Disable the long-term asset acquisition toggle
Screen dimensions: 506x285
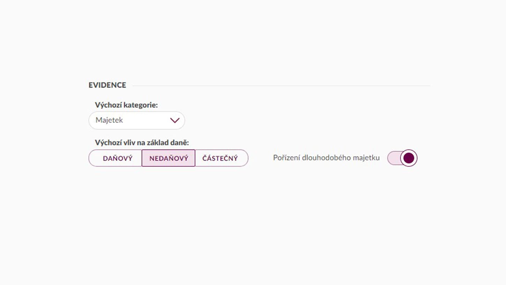click(x=402, y=158)
